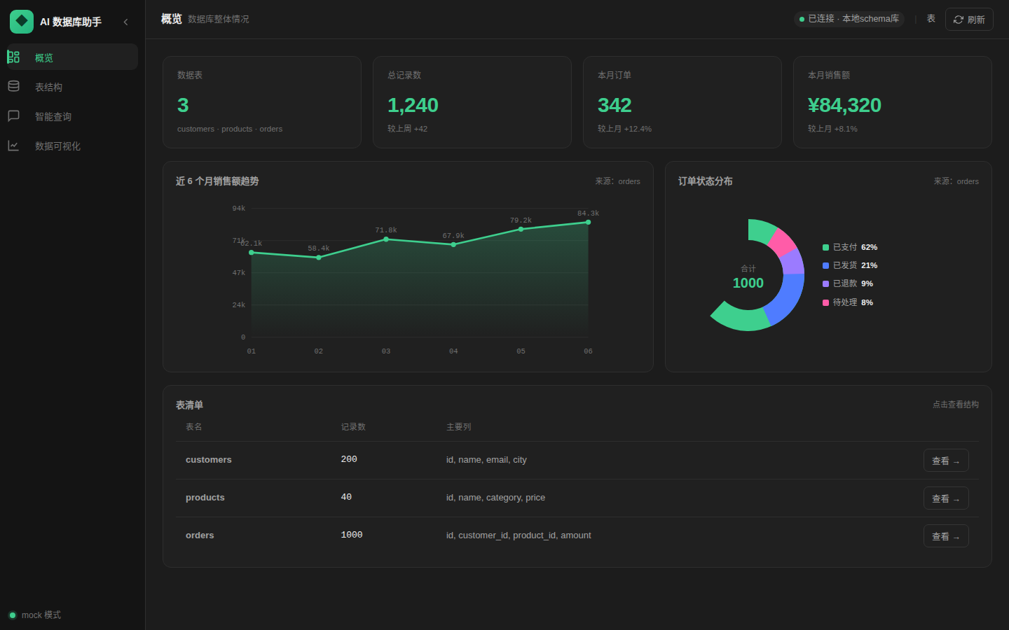
Task: Click the 已连接 本地schema库 status badge
Action: click(849, 19)
